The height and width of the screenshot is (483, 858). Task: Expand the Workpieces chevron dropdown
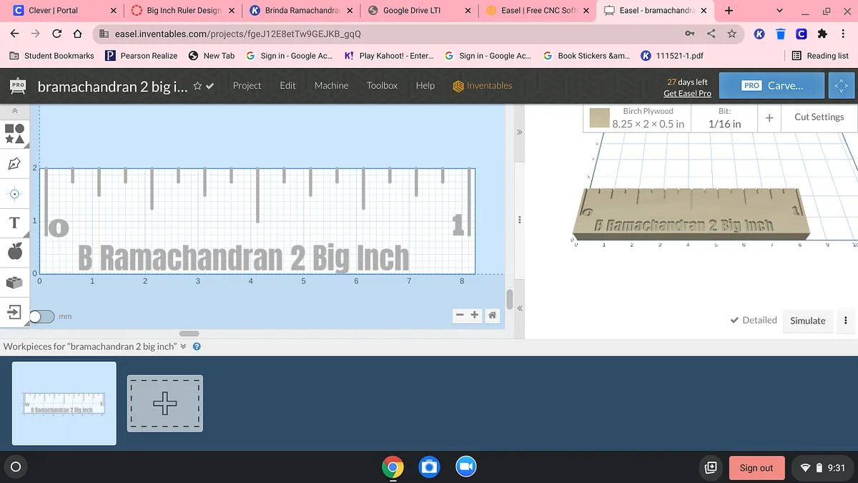point(183,346)
